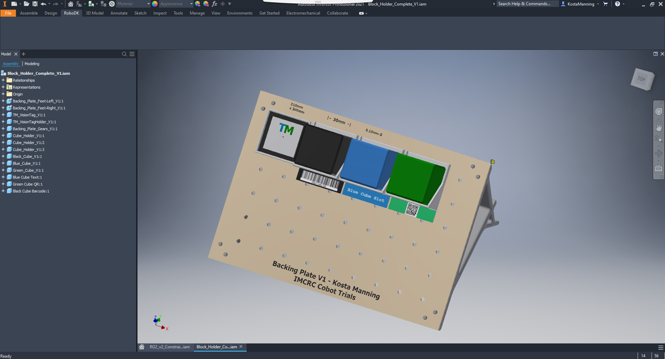Switch to Modeling browser view
This screenshot has width=665, height=359.
pyautogui.click(x=32, y=64)
